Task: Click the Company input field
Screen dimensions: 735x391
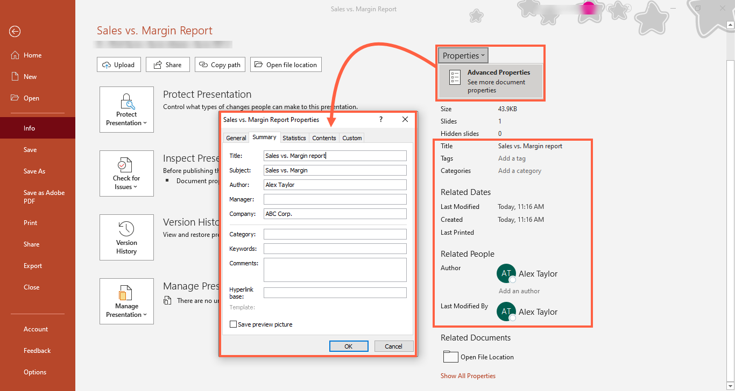Action: pos(335,214)
